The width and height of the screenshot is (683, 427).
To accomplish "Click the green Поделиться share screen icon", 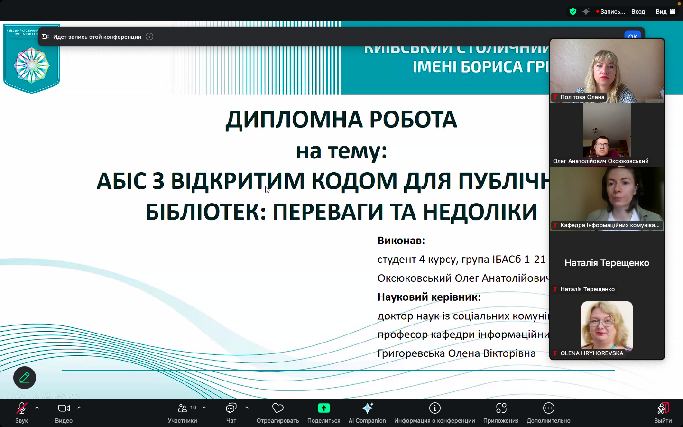I will point(323,408).
